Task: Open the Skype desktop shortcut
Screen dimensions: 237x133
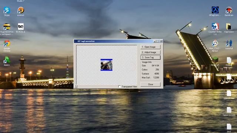Action: tap(7, 10)
